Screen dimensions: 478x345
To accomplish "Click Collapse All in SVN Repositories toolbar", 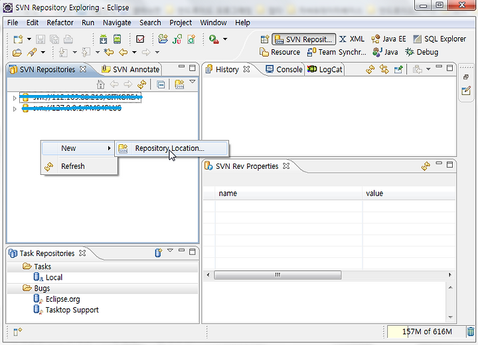I will 161,84.
